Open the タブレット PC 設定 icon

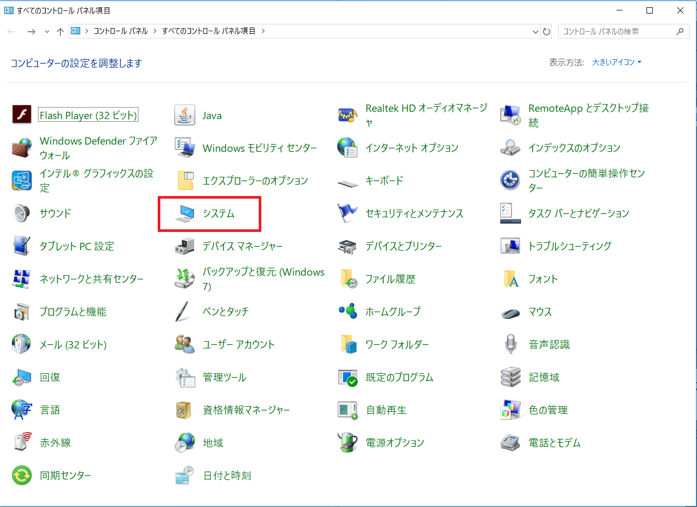tap(22, 246)
